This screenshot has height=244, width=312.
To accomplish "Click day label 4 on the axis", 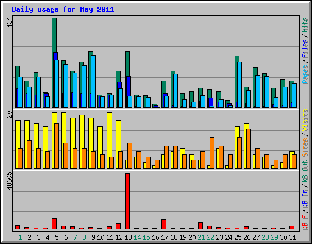I will (48, 237).
